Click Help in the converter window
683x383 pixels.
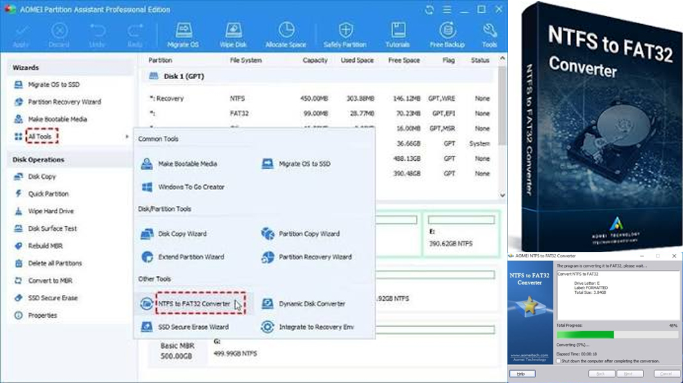point(522,374)
